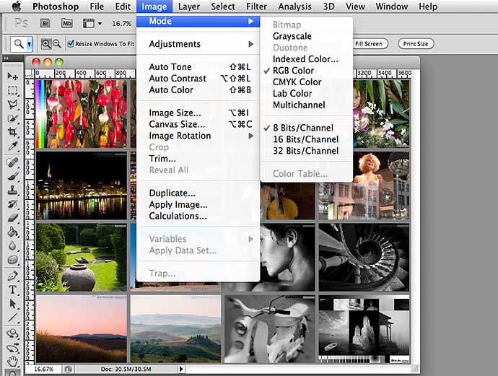The width and height of the screenshot is (498, 376).
Task: Open the zoom tool preset dropdown
Action: pyautogui.click(x=23, y=44)
